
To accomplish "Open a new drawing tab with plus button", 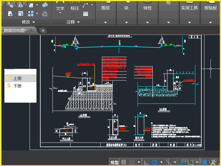I will [x=43, y=30].
